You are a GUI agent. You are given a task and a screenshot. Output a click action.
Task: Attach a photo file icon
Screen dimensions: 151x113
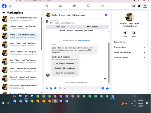click(51, 88)
